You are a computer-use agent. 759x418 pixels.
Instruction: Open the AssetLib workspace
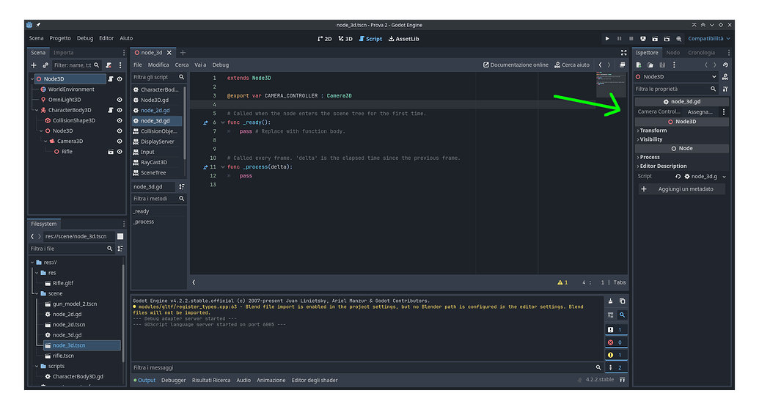(x=404, y=39)
